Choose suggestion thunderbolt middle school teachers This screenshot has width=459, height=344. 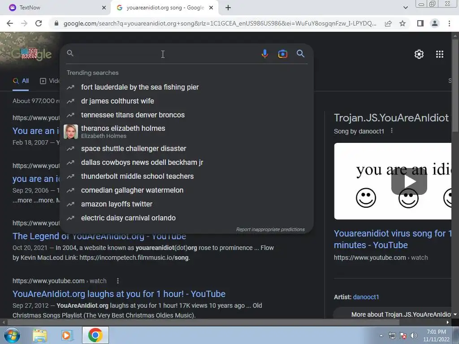pyautogui.click(x=186, y=176)
